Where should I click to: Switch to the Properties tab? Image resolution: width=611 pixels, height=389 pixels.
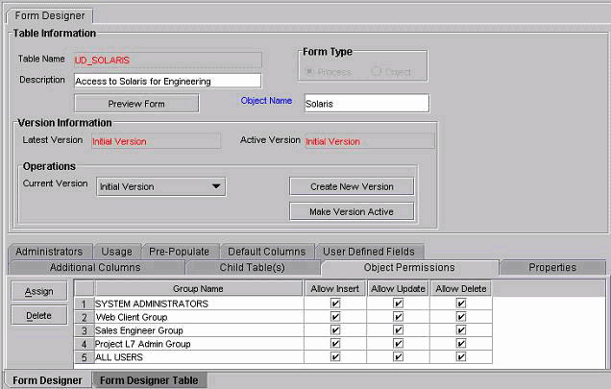pyautogui.click(x=551, y=267)
